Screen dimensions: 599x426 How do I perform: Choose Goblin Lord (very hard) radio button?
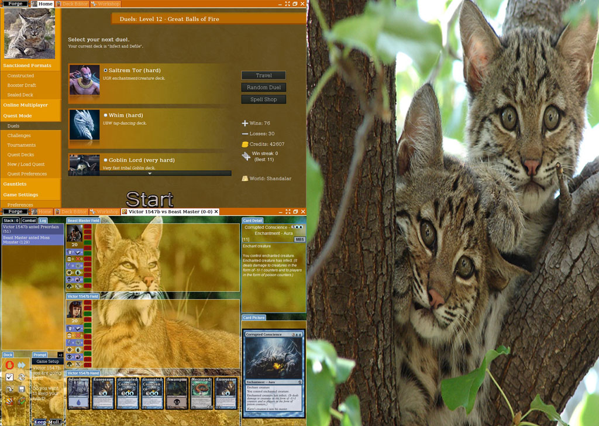pos(105,160)
